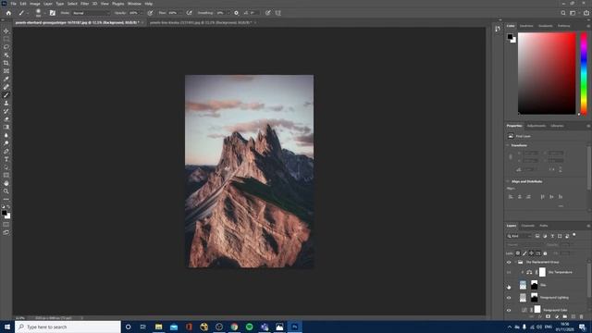592x333 pixels.
Task: Switch to second document tab
Action: tap(201, 22)
